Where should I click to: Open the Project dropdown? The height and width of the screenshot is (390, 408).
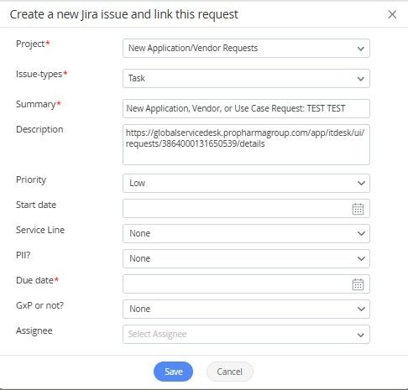[x=246, y=49]
